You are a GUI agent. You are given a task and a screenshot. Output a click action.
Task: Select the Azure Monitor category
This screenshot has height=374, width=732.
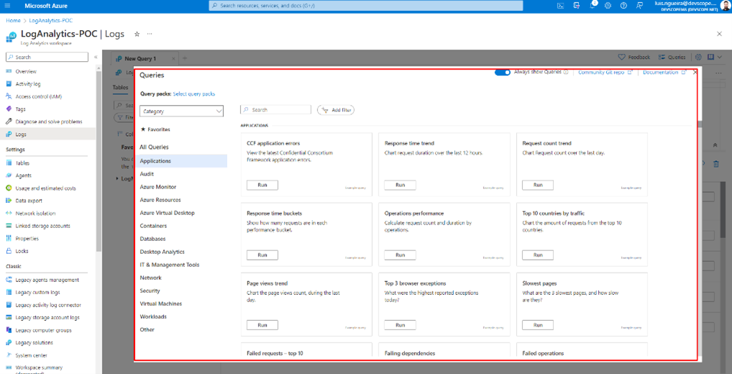click(x=158, y=187)
